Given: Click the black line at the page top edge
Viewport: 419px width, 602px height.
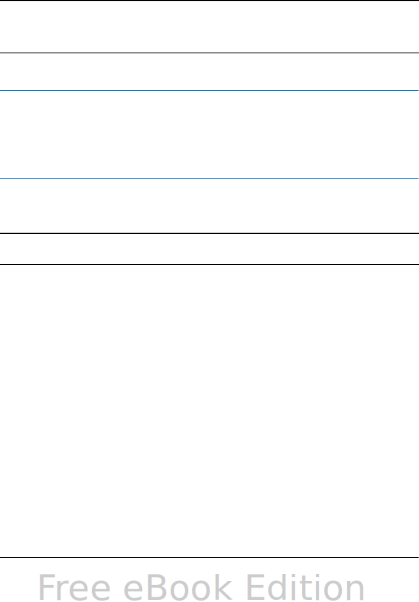Looking at the screenshot, I should (209, 0).
